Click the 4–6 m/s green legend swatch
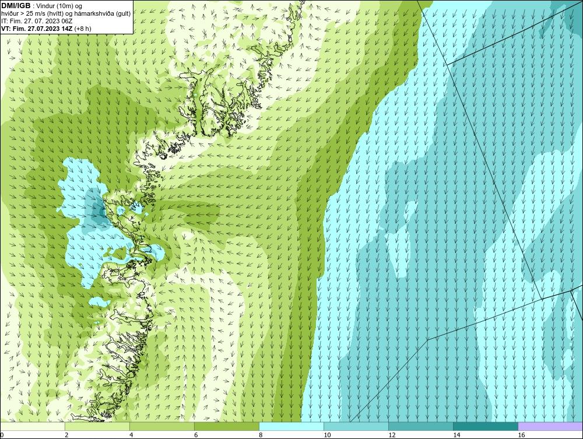The width and height of the screenshot is (583, 439). (x=161, y=426)
